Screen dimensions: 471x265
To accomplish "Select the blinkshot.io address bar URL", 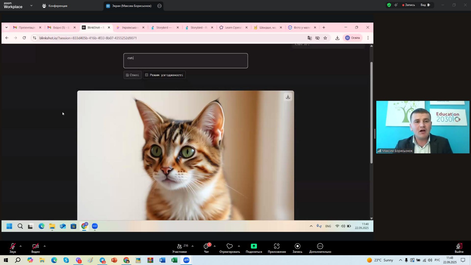I will [x=88, y=38].
